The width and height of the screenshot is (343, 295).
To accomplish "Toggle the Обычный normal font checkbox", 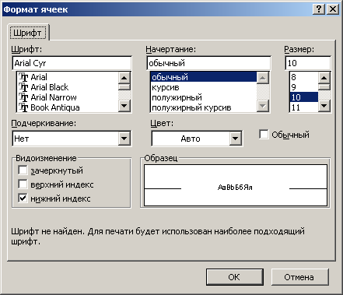I will [x=264, y=135].
